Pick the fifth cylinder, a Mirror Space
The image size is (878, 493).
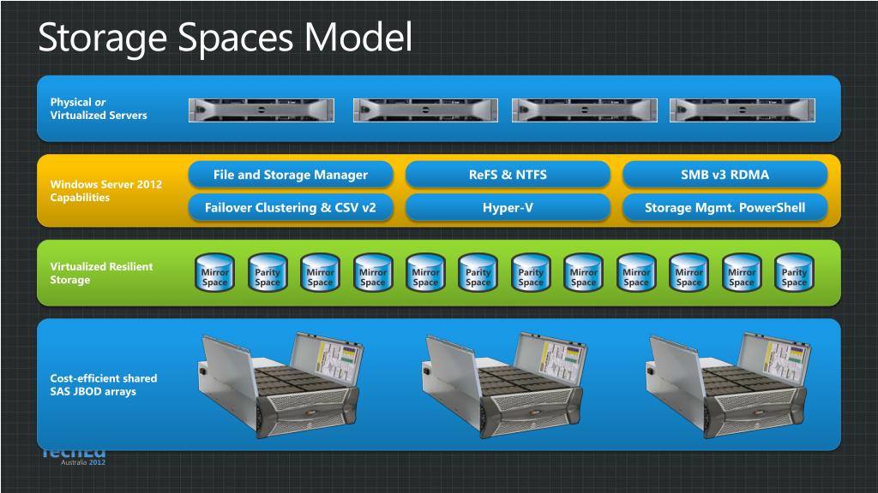(425, 273)
